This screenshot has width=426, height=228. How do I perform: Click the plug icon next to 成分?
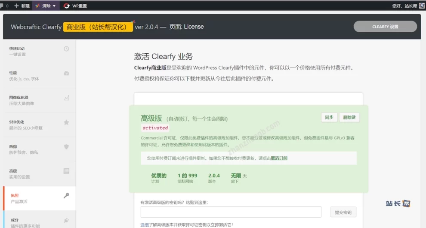coord(66,220)
